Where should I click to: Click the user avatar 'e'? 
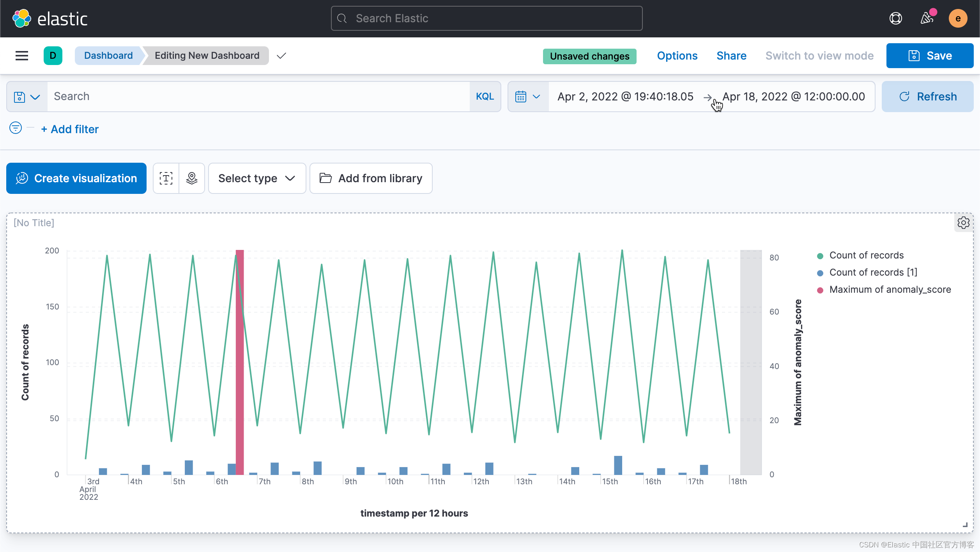coord(958,19)
